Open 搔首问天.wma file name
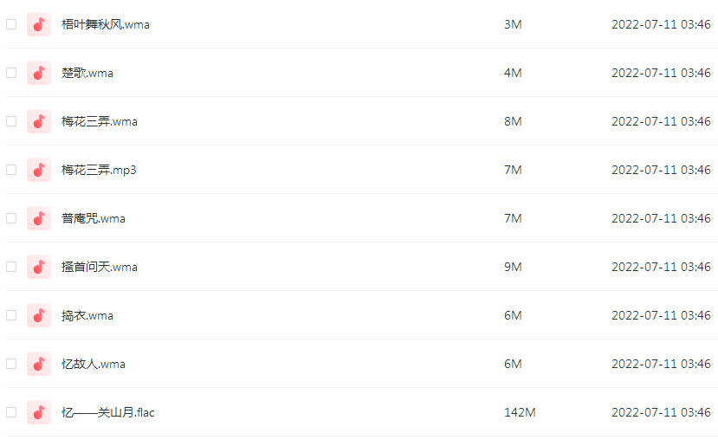 [x=100, y=267]
